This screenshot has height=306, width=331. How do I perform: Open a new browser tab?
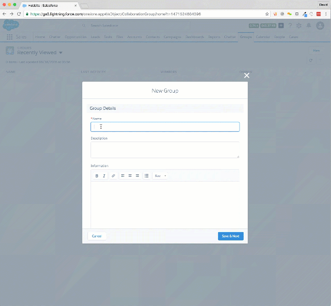84,6
